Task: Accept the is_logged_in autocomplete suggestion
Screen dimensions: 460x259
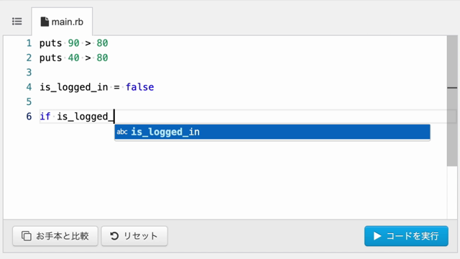Action: 272,132
